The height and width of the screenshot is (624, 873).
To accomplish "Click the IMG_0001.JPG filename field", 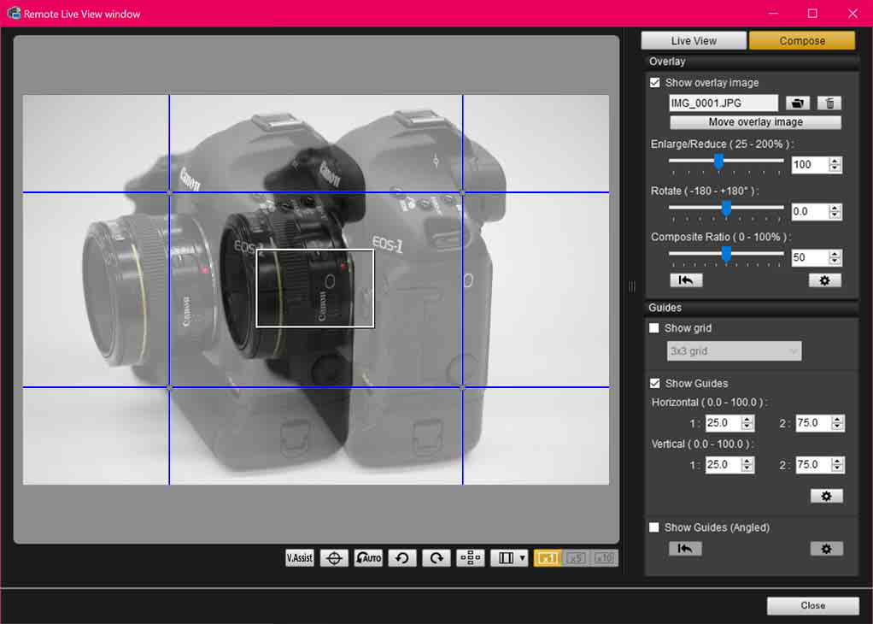I will tap(724, 103).
